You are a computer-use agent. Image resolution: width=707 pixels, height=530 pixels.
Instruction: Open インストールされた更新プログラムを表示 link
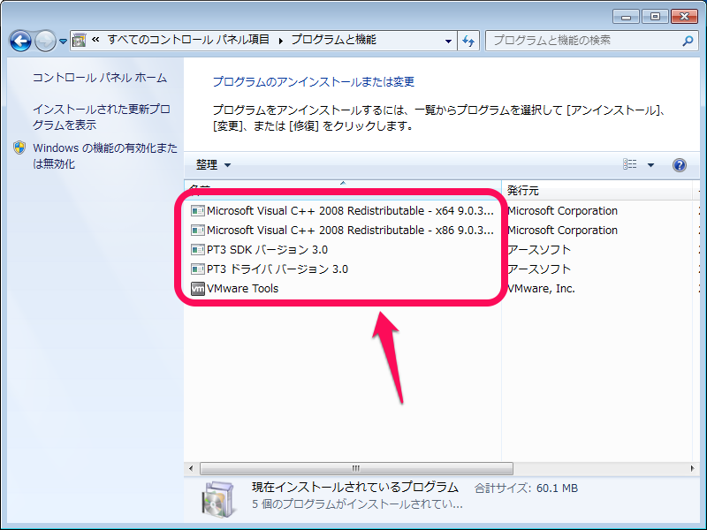click(x=102, y=117)
